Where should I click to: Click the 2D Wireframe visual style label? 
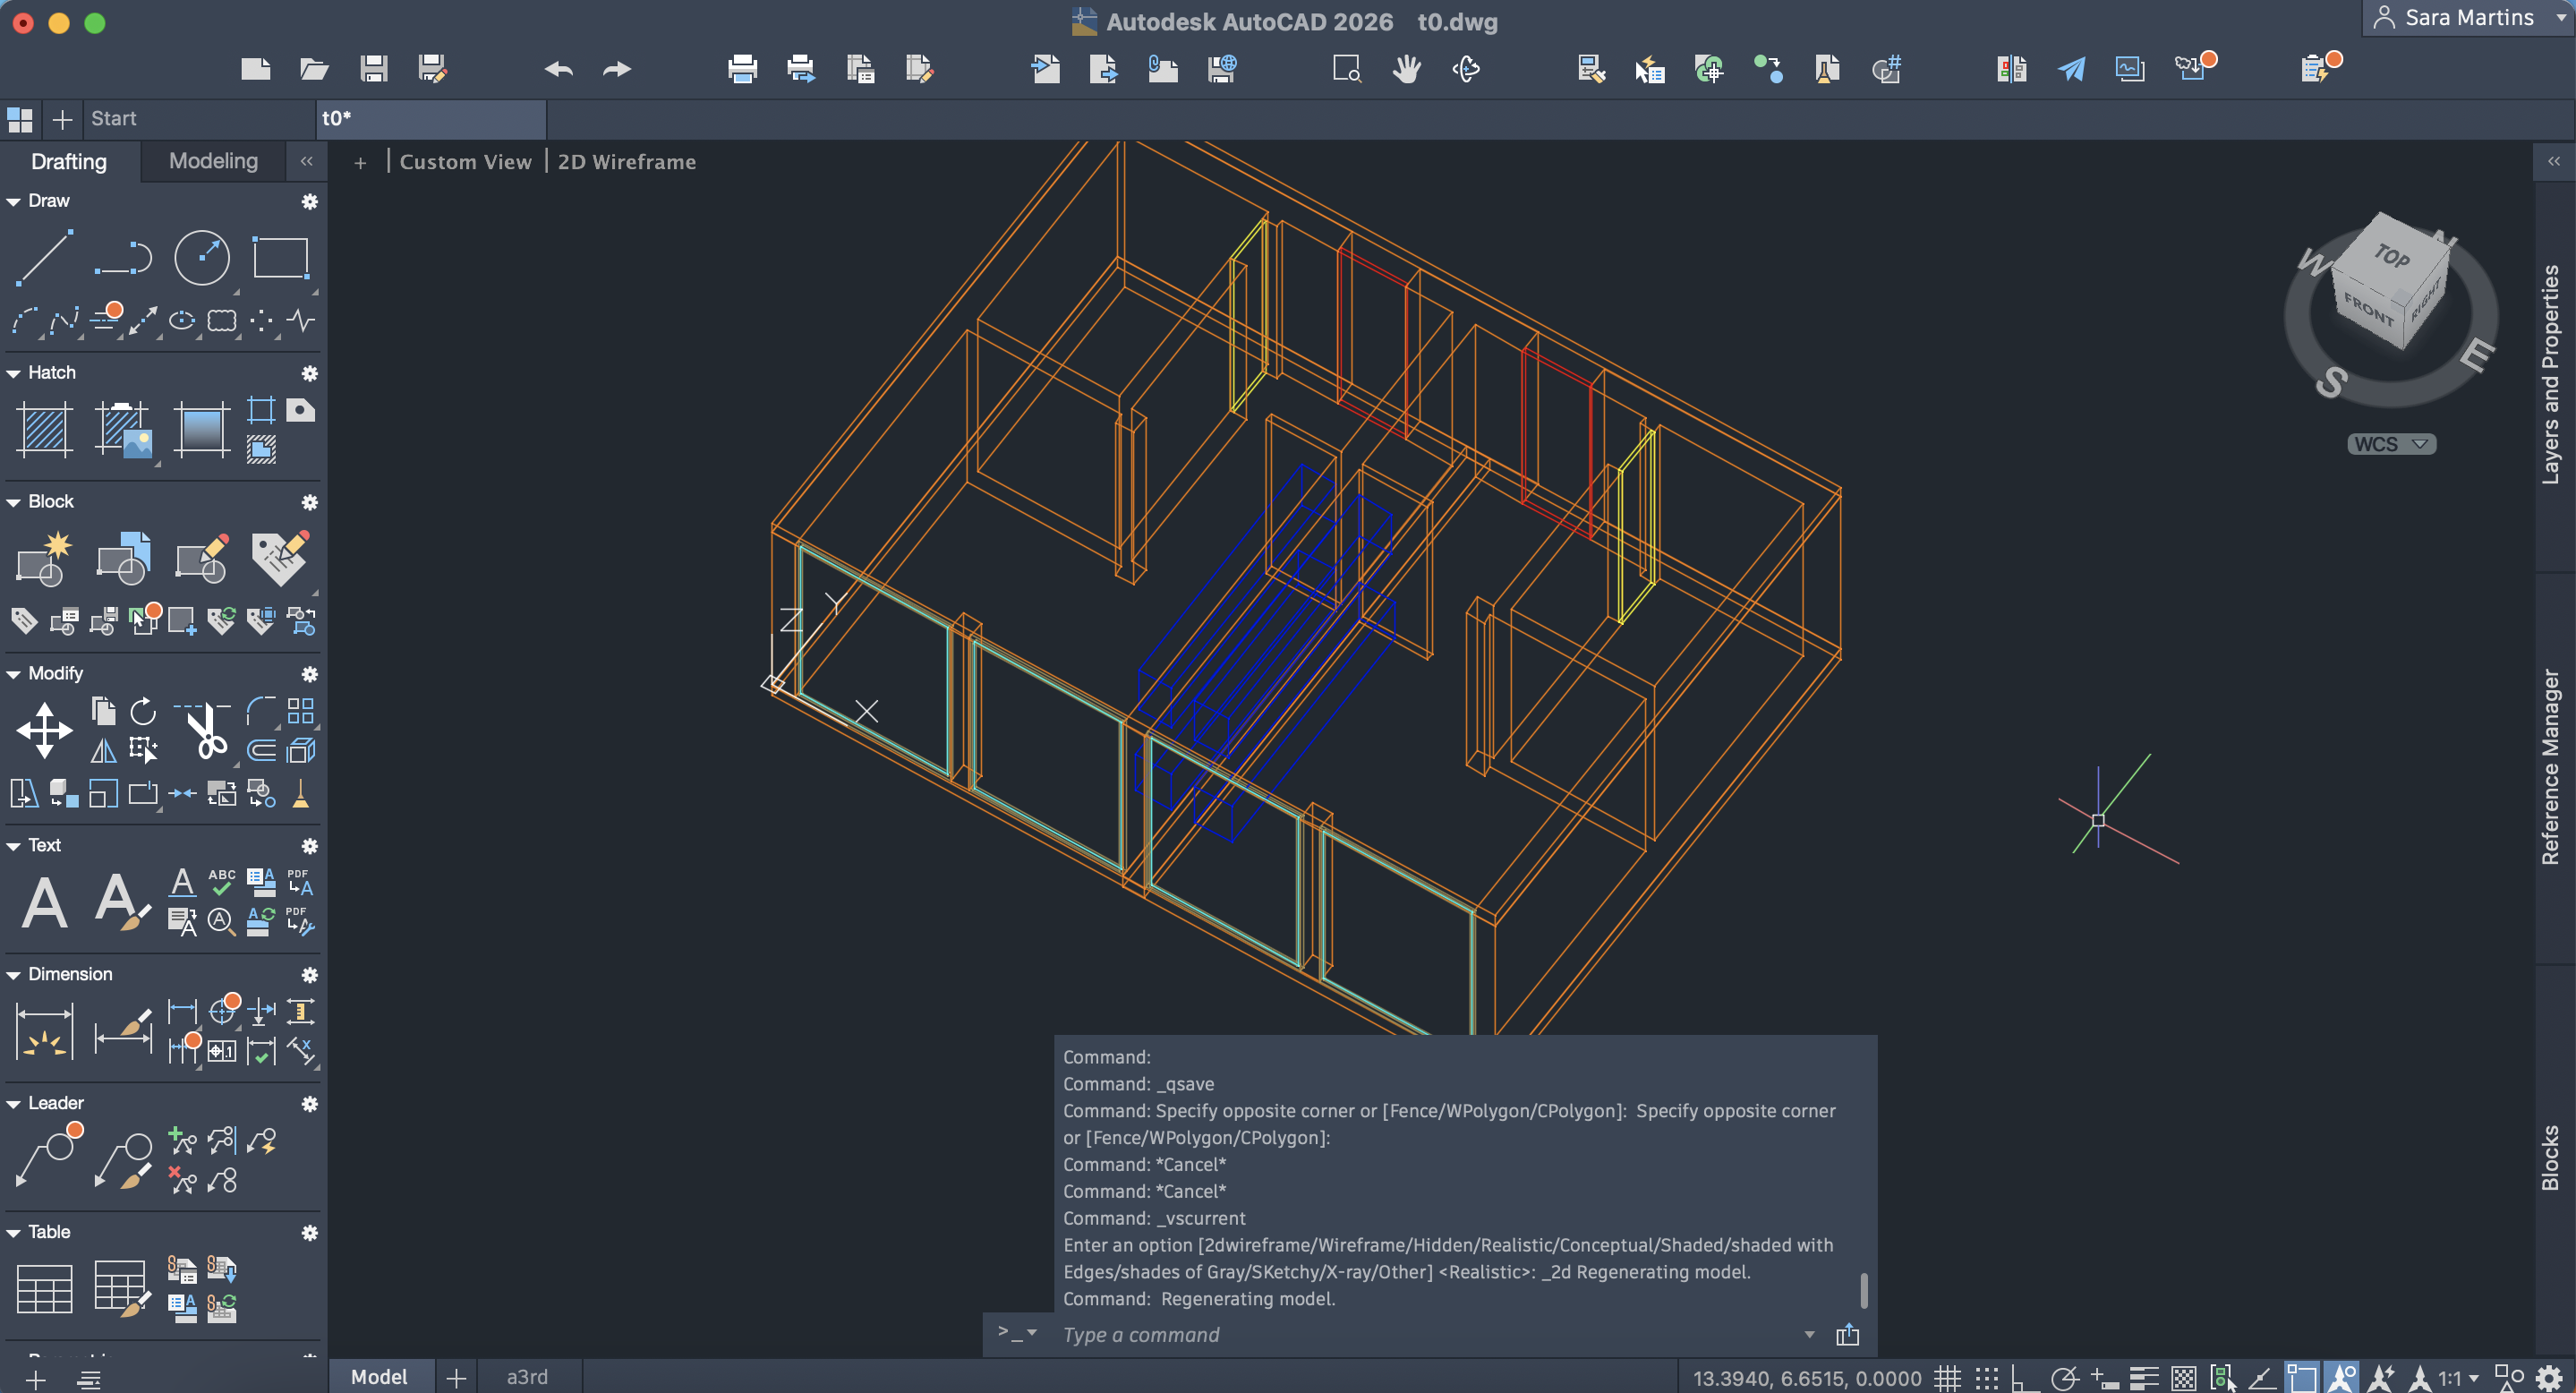point(626,162)
